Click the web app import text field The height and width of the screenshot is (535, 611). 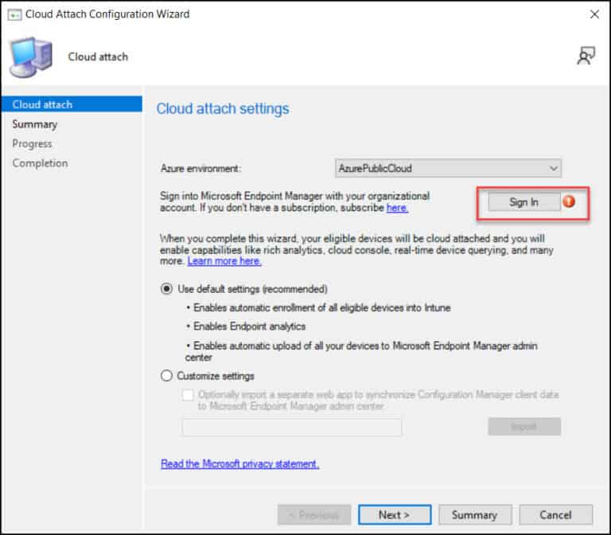[292, 427]
